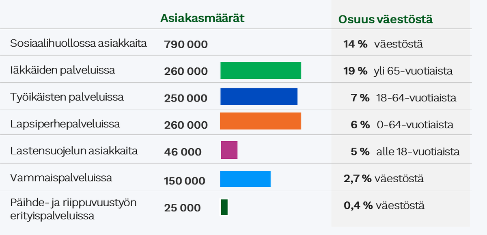
Task: Click the small dark green Päihde bar
Action: [224, 207]
